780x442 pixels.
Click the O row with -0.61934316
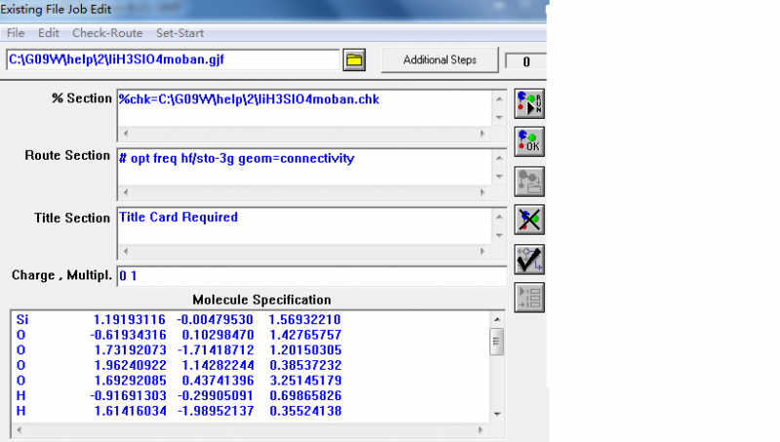178,335
